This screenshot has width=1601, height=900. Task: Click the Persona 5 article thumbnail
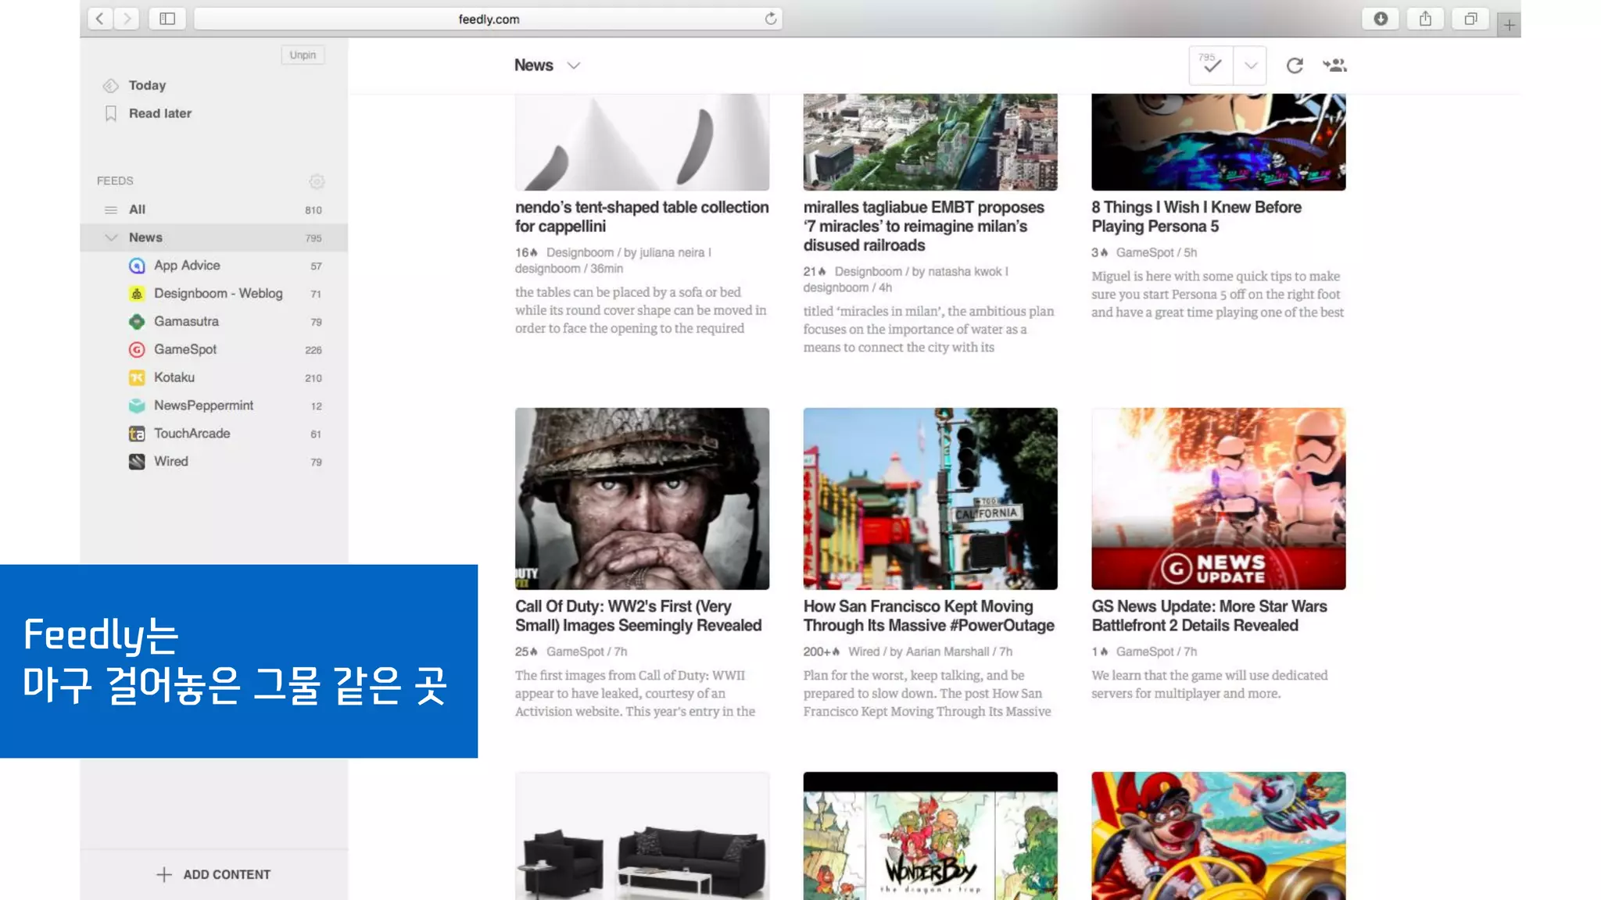click(x=1219, y=142)
